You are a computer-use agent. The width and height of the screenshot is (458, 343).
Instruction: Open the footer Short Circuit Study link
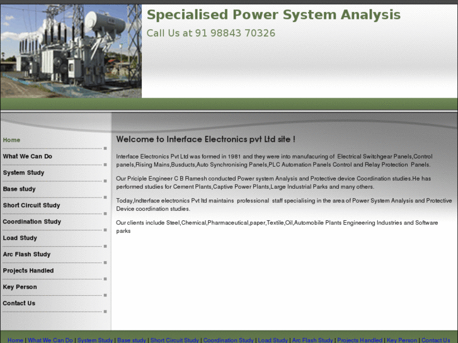(175, 340)
